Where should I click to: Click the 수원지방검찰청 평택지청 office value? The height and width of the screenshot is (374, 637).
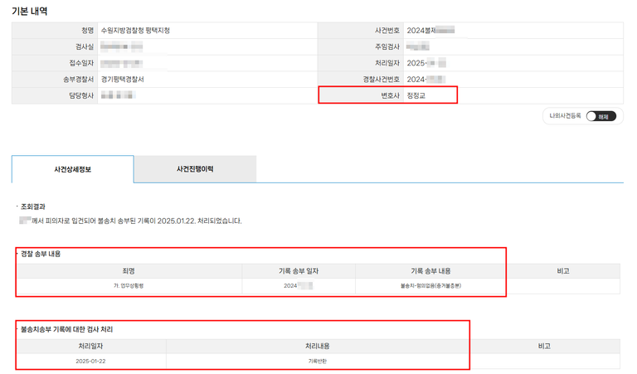[135, 30]
